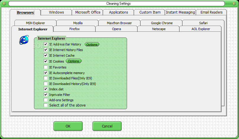
Task: Click the round button at title bar right
Action: [x=234, y=4]
